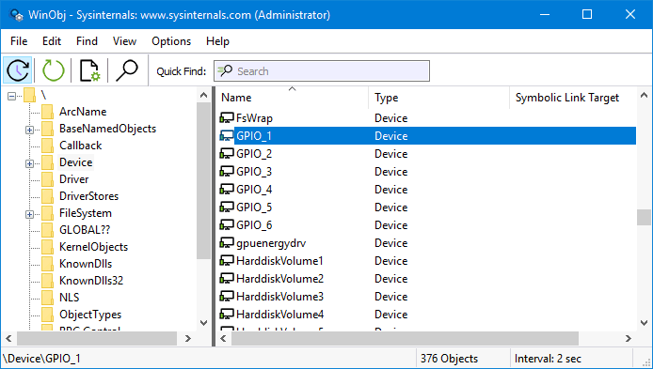Open the Help menu
Viewport: 653px width, 369px height.
217,41
